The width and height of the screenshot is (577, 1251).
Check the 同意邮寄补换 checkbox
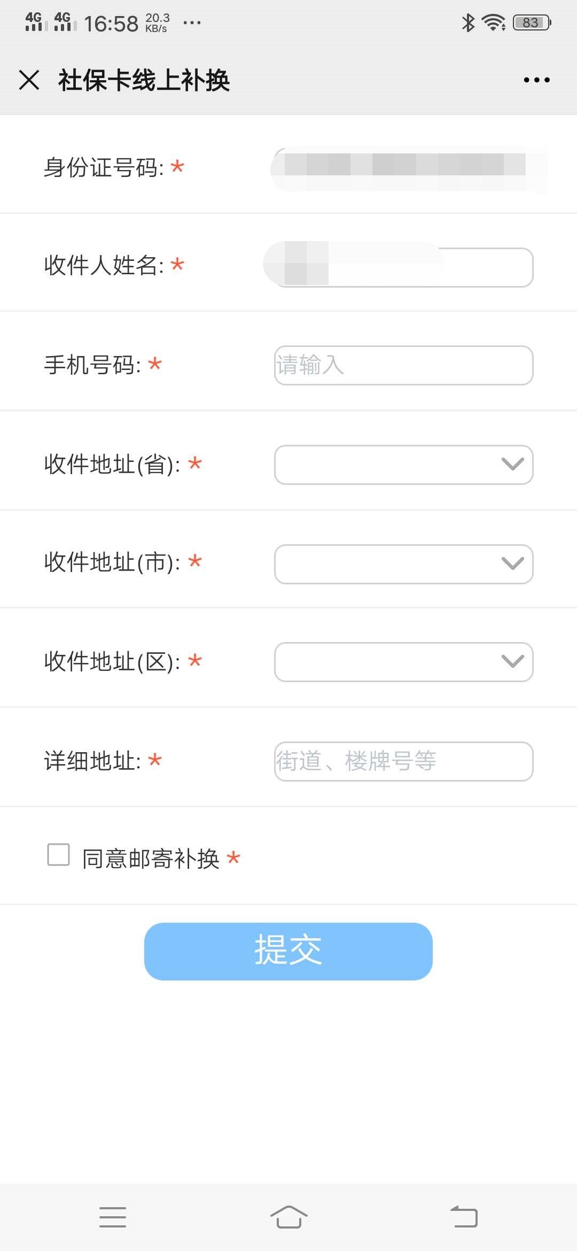59,854
